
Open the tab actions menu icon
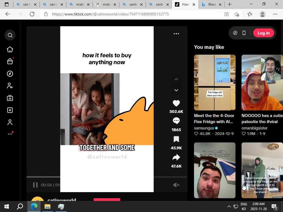tap(7, 4)
